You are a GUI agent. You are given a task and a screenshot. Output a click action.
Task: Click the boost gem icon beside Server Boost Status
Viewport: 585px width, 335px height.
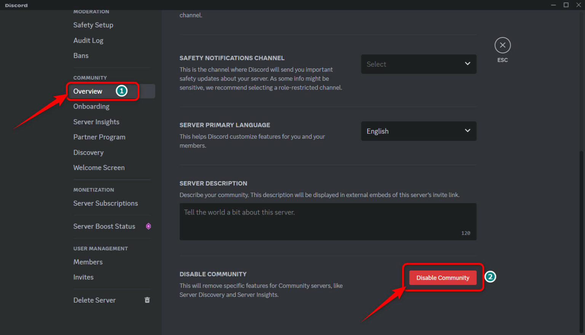tap(148, 226)
